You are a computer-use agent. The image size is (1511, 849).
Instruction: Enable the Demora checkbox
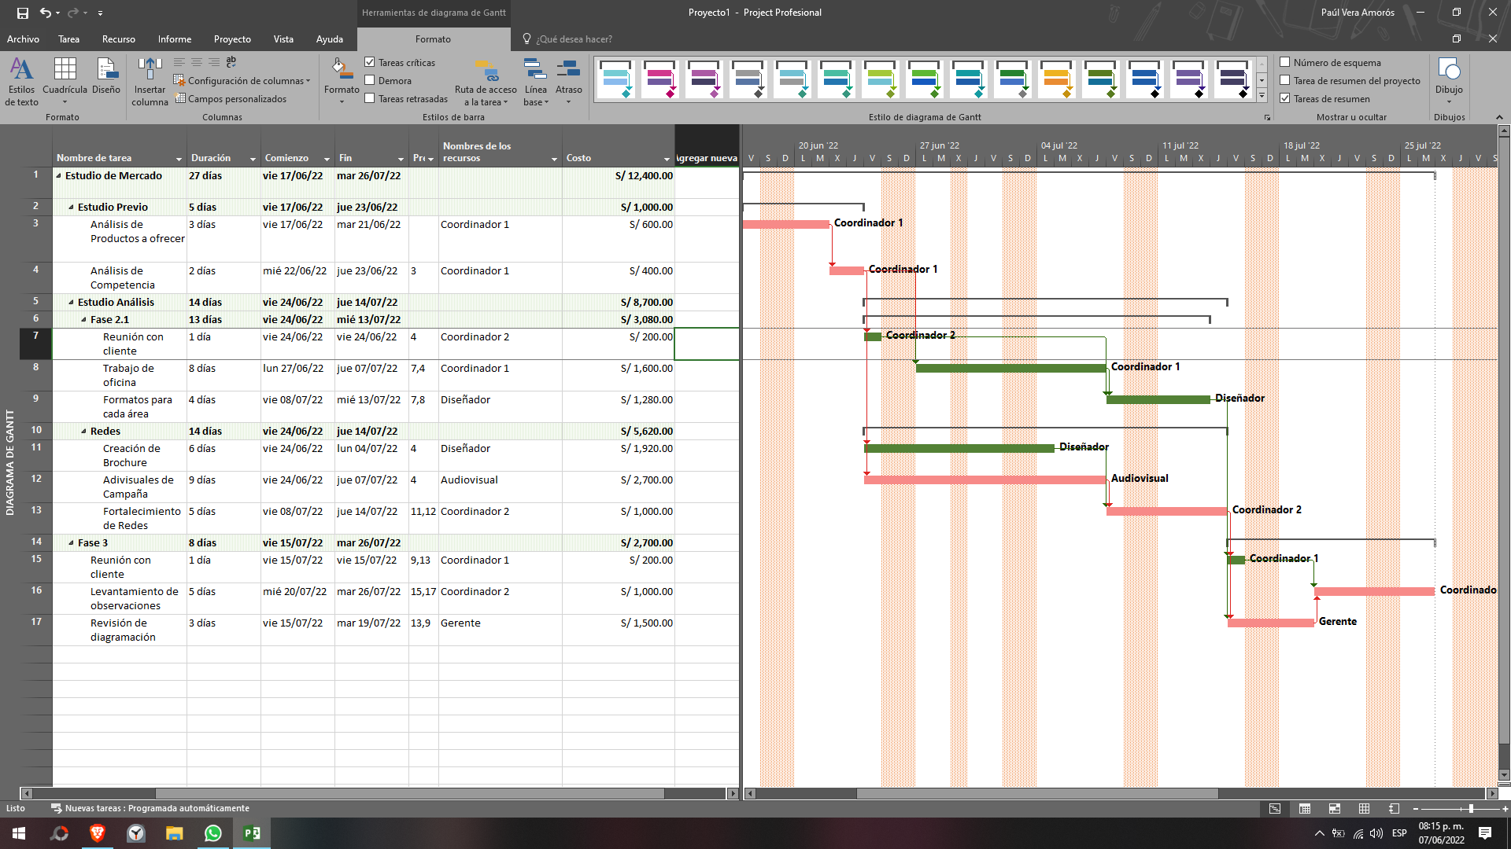click(x=370, y=80)
